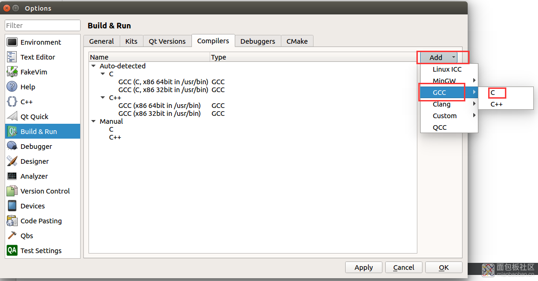Select the Code Pasting clipboard icon

(x=12, y=221)
